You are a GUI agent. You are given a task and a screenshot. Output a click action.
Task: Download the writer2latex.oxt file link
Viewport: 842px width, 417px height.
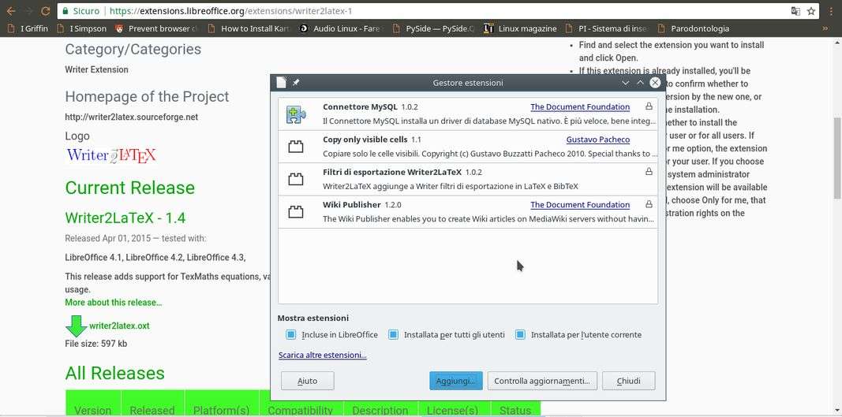click(119, 326)
